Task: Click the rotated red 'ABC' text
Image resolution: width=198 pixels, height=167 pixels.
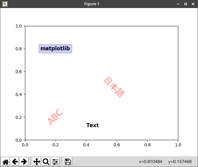Action: tap(55, 117)
